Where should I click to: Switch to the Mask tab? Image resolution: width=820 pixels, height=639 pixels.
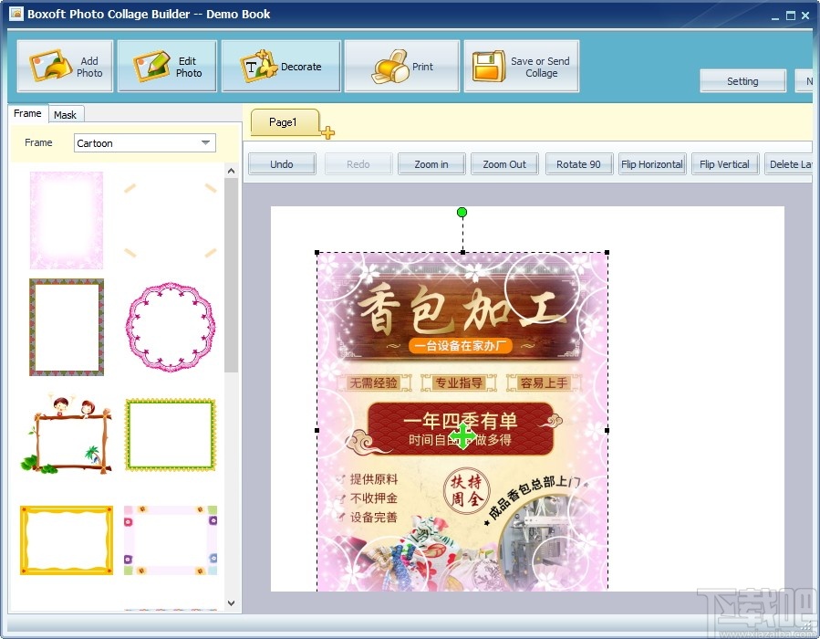pos(66,114)
